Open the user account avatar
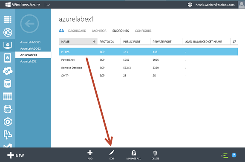The height and width of the screenshot is (162, 245). [241, 5]
